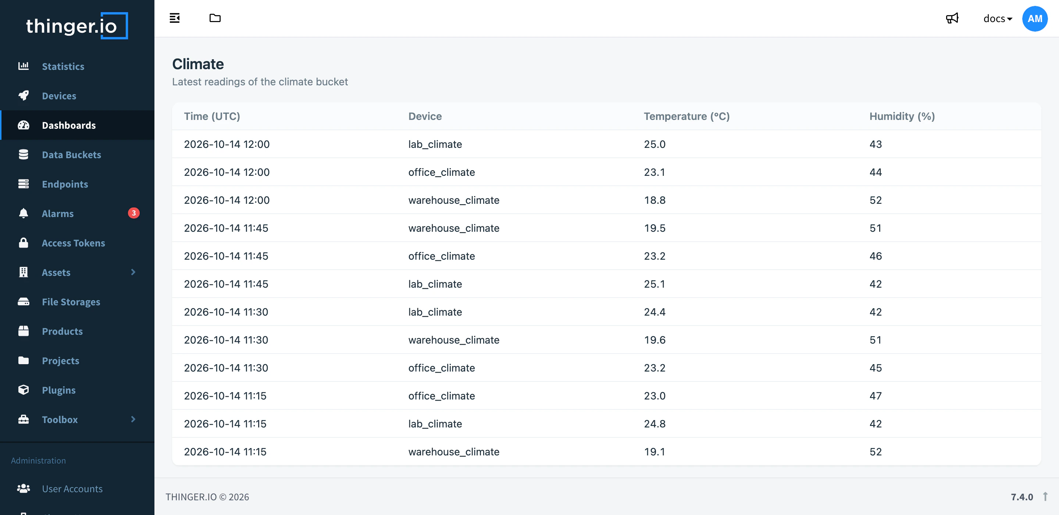Click temperature value 19.5

[655, 228]
